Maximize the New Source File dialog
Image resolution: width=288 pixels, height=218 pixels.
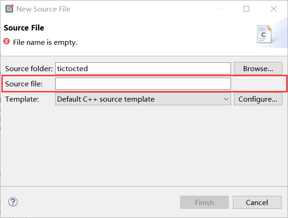246,9
